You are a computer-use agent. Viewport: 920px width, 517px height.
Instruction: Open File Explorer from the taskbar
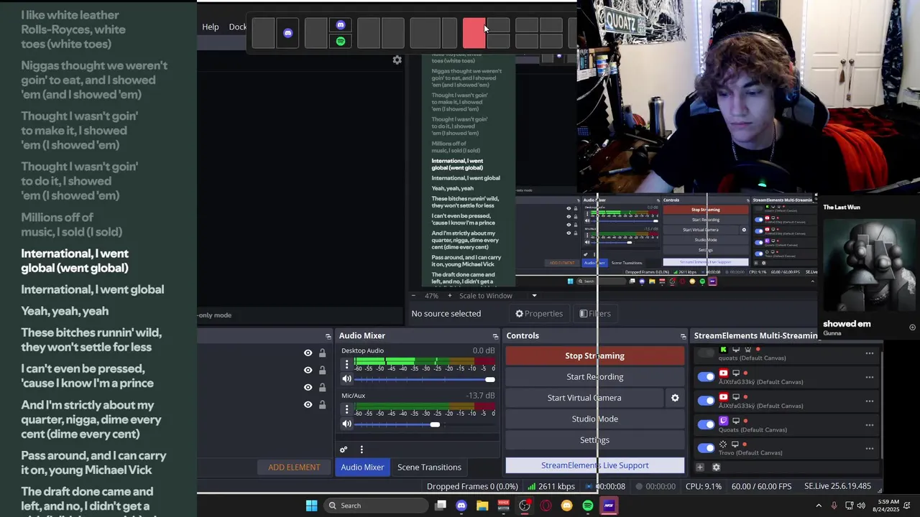pyautogui.click(x=482, y=506)
